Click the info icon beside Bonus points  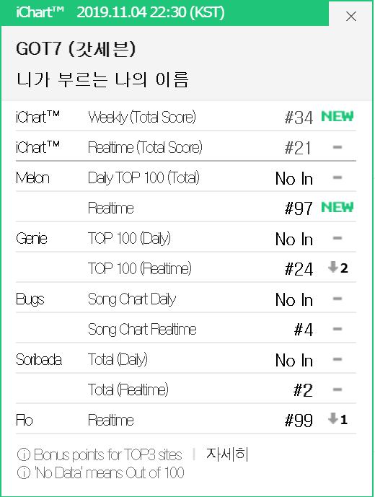pyautogui.click(x=24, y=454)
